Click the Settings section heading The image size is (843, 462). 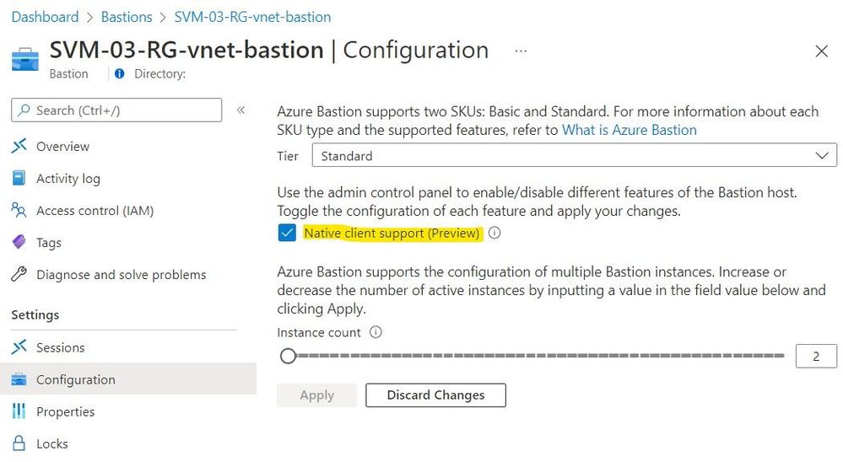coord(35,314)
